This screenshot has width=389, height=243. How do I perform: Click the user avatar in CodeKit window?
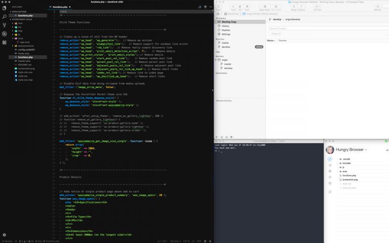pos(330,150)
